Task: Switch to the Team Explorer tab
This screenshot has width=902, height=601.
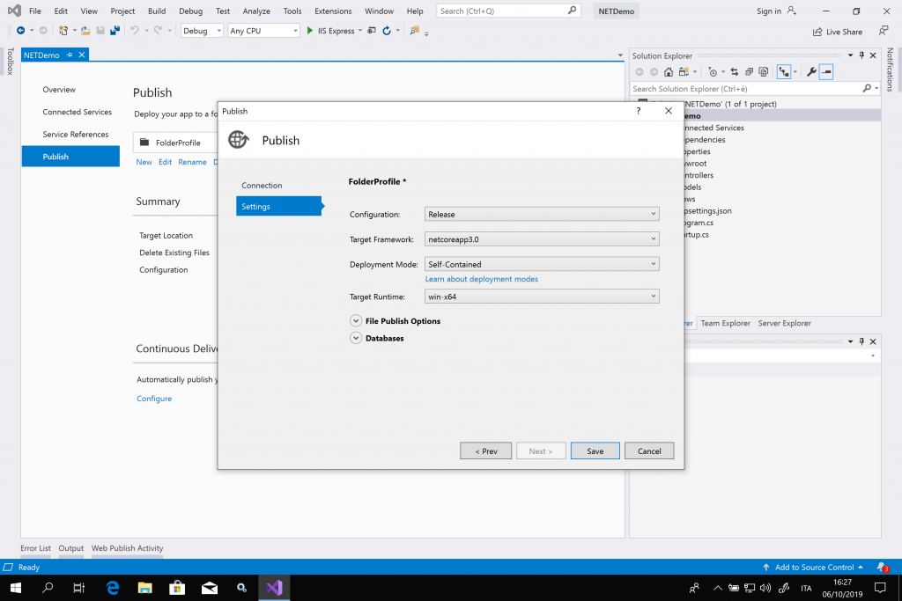Action: [726, 323]
